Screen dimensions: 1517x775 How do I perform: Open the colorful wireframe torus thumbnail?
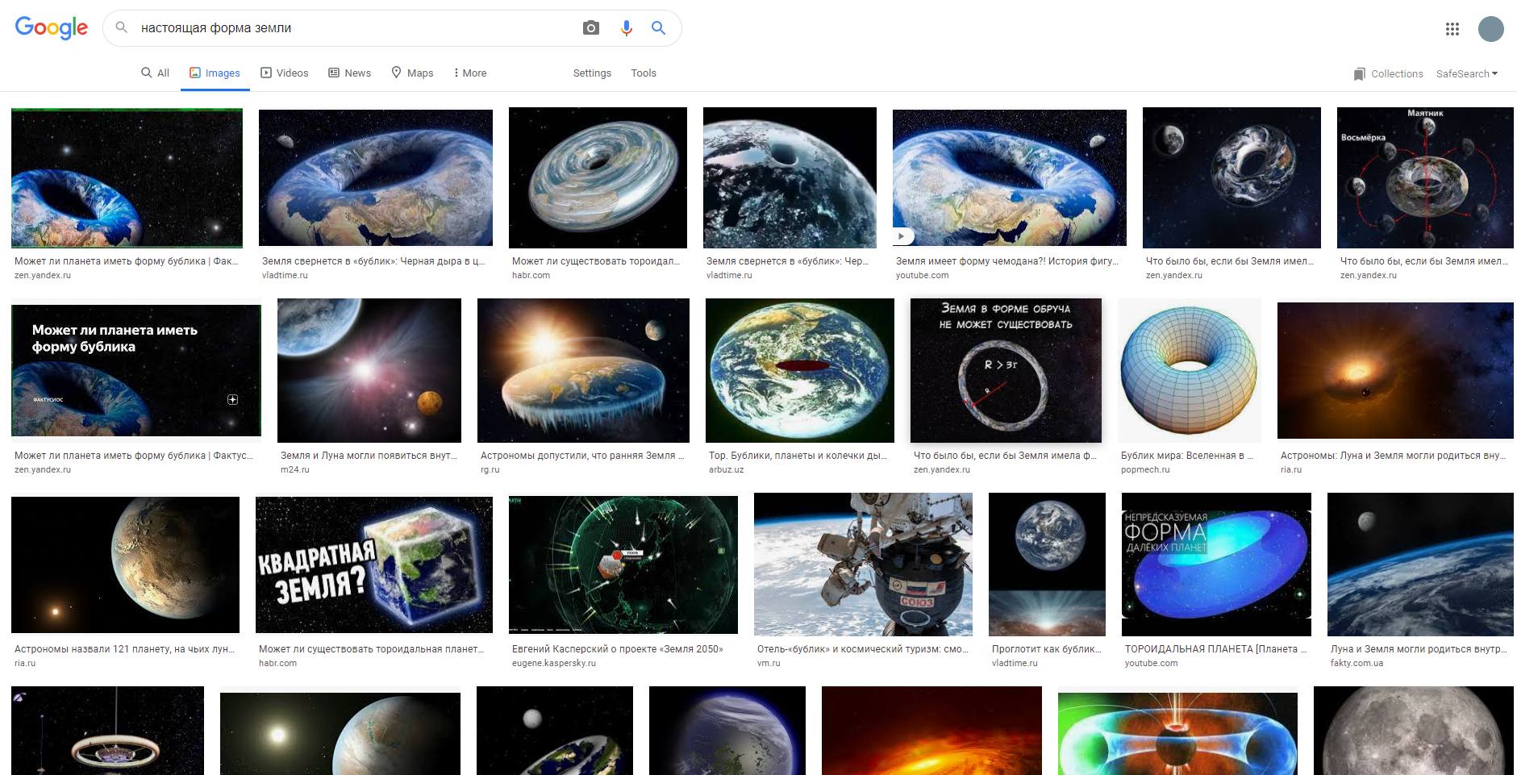tap(1190, 370)
